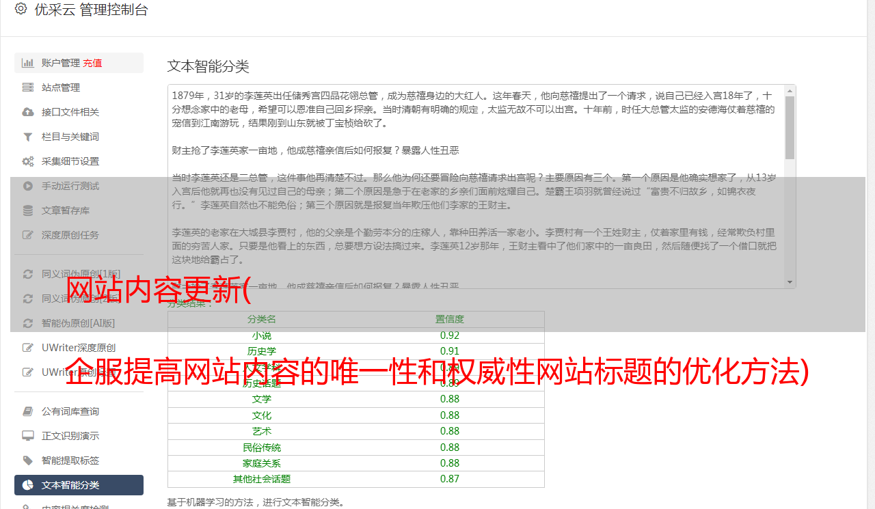Select the 历史学 category cell
Screen dimensions: 875x509
click(x=262, y=351)
